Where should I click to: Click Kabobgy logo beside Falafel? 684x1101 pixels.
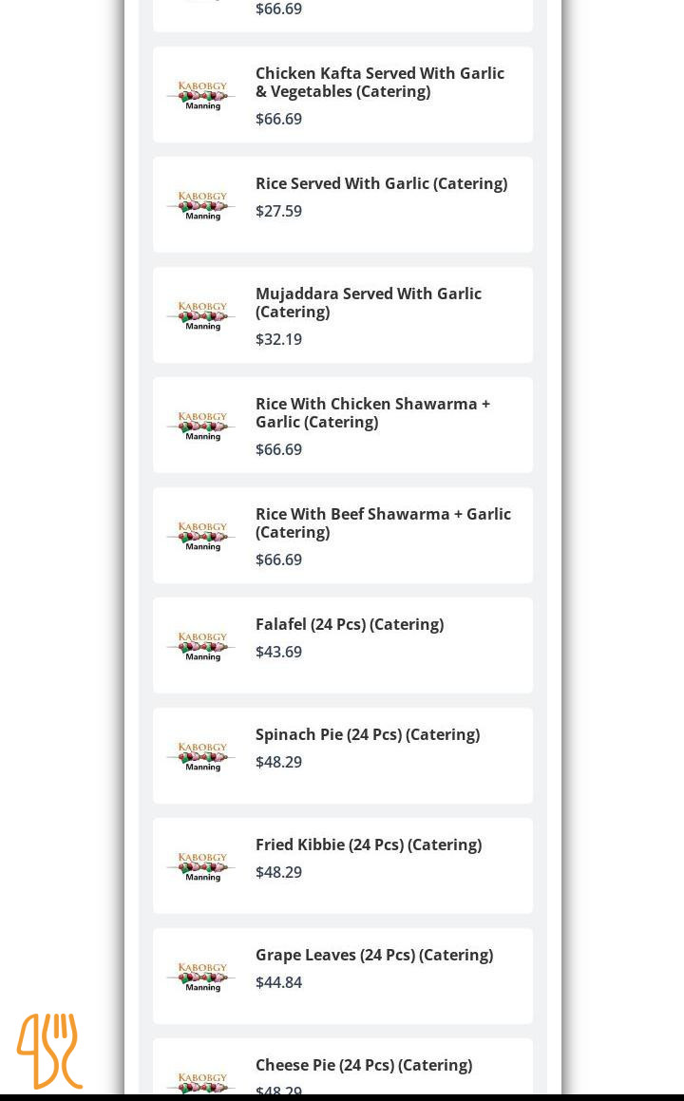pyautogui.click(x=202, y=647)
